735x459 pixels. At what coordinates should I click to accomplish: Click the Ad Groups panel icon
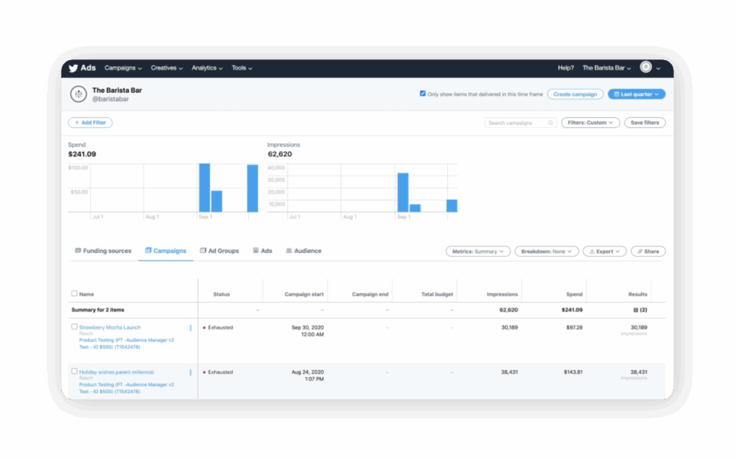202,250
